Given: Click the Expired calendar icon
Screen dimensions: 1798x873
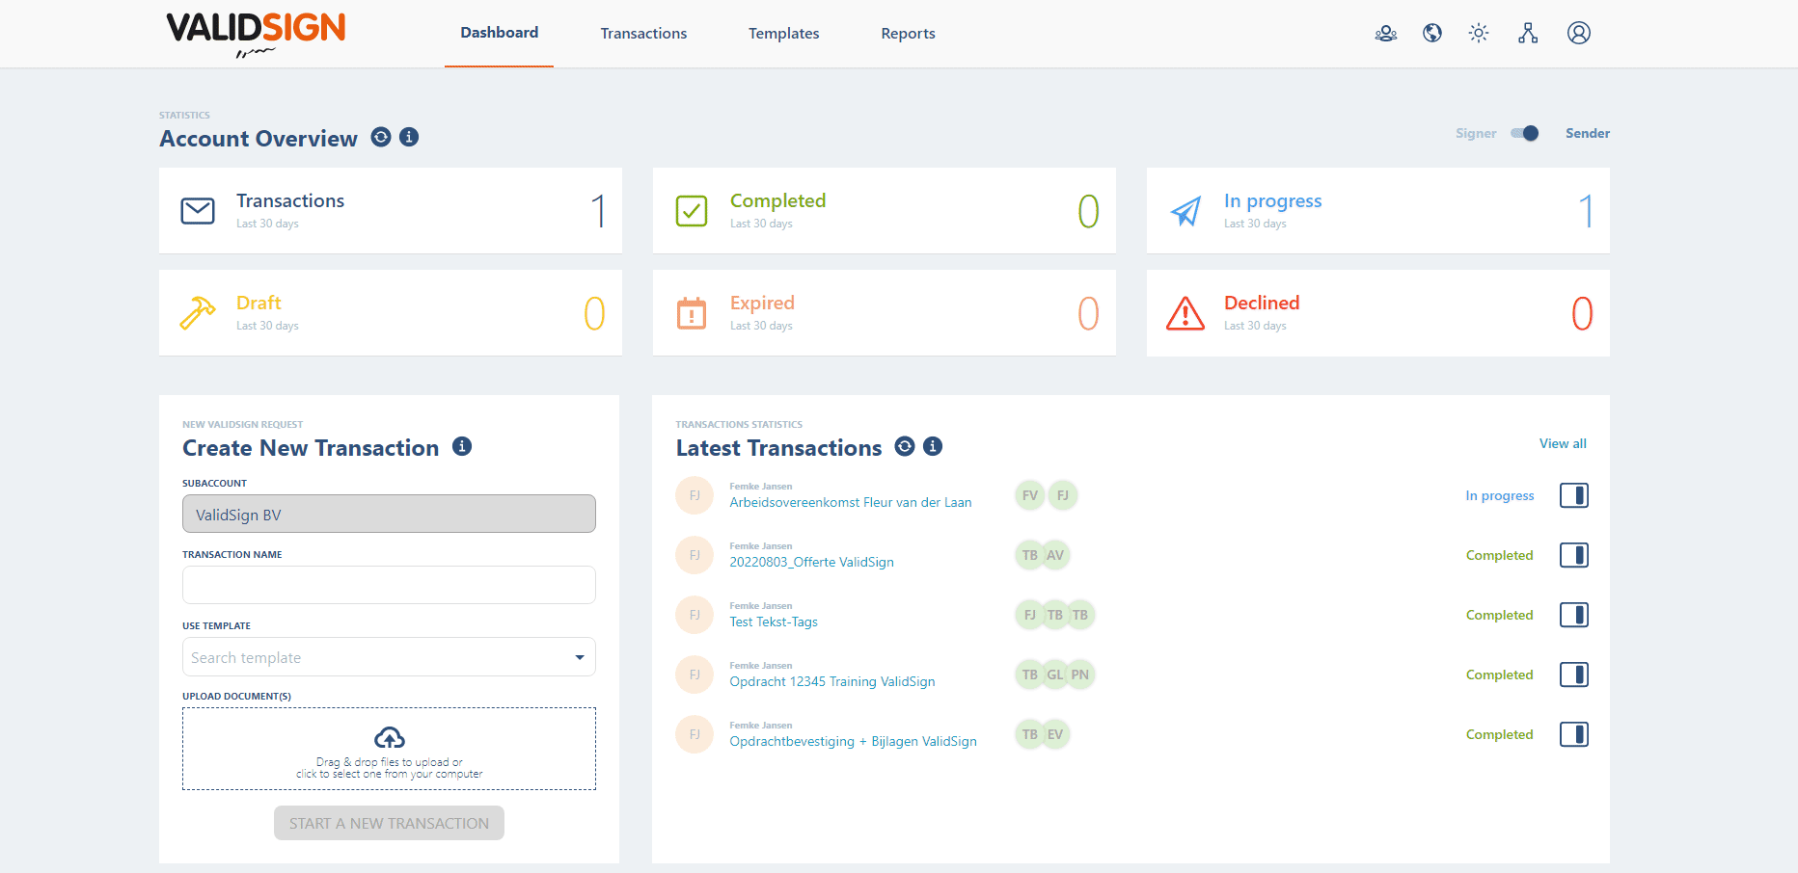Looking at the screenshot, I should [692, 313].
